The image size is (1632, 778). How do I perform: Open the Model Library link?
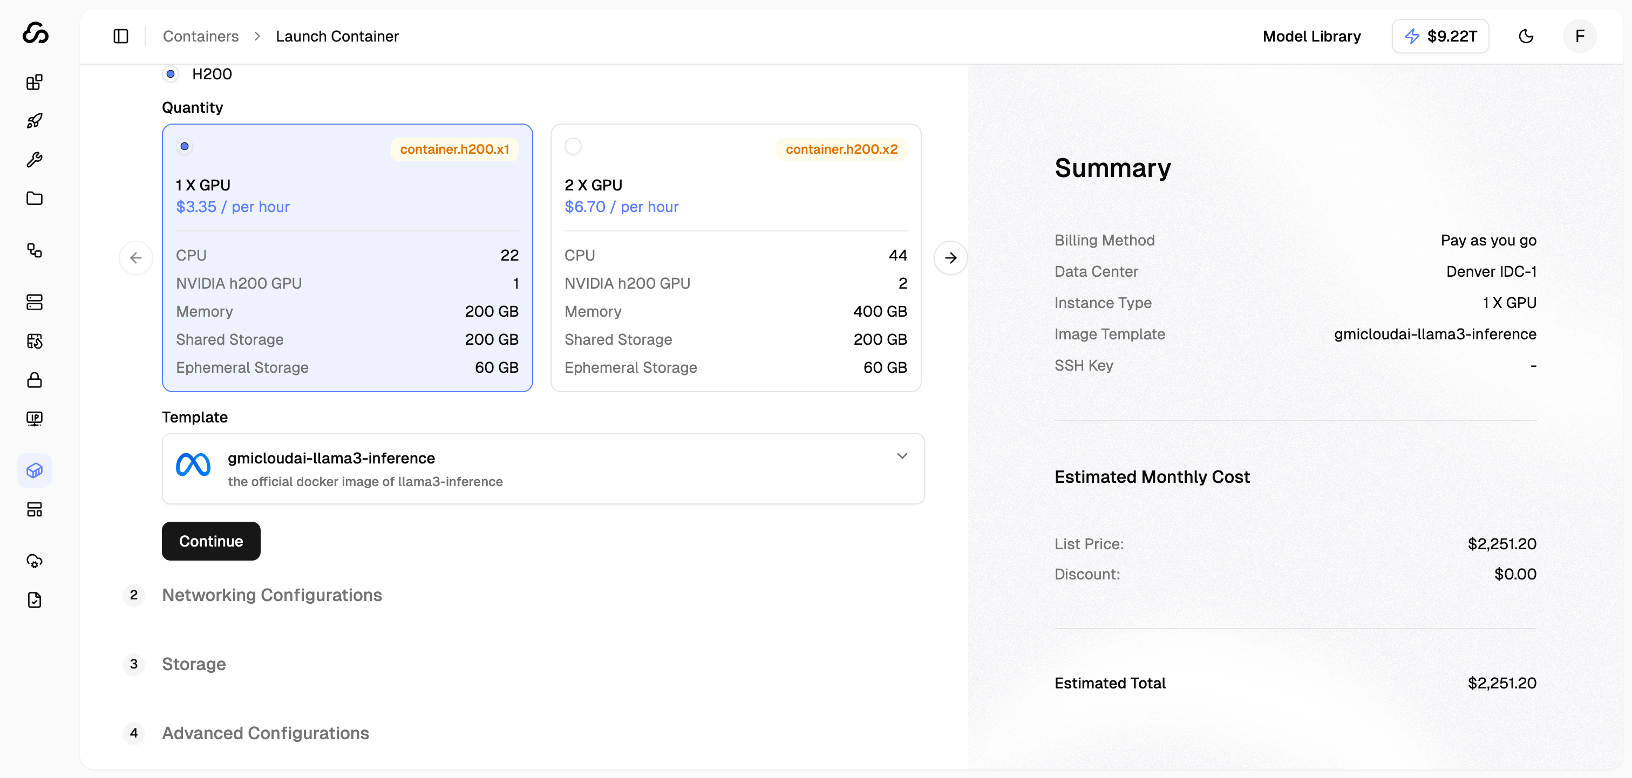tap(1311, 36)
